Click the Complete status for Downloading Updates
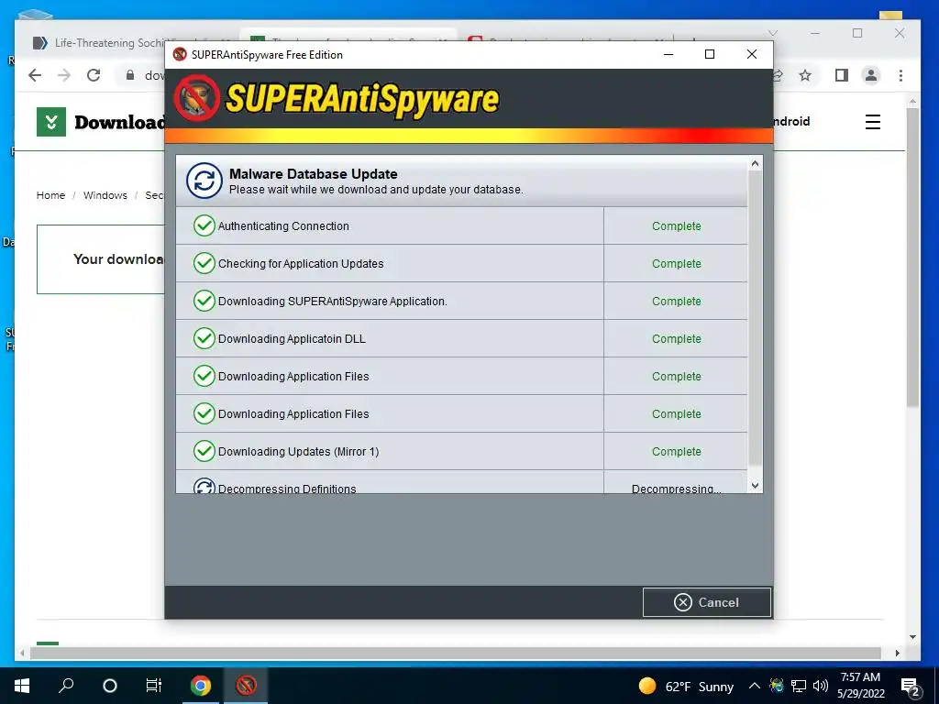Screen dimensions: 939x704 tap(676, 452)
